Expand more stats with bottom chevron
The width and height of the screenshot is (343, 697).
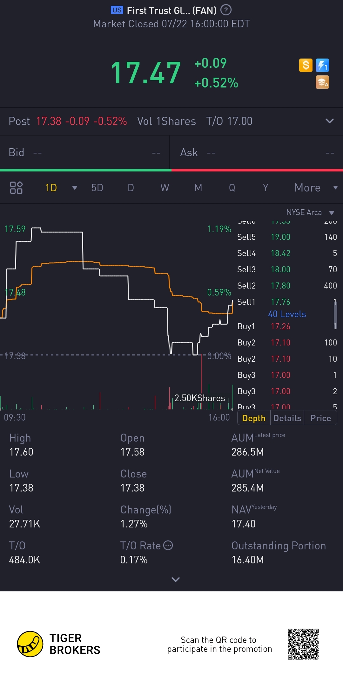pyautogui.click(x=176, y=579)
